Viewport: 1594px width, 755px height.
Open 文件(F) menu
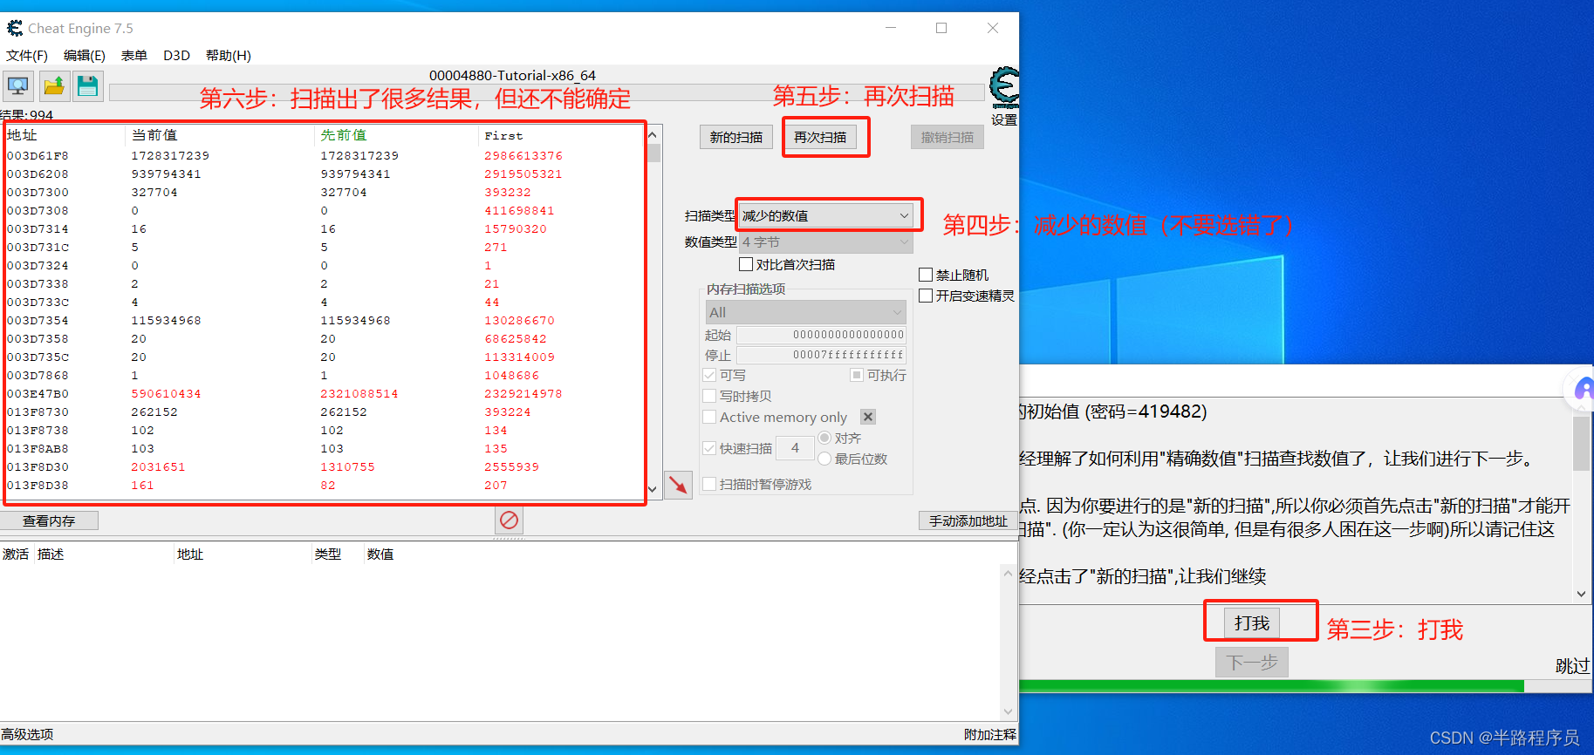27,55
